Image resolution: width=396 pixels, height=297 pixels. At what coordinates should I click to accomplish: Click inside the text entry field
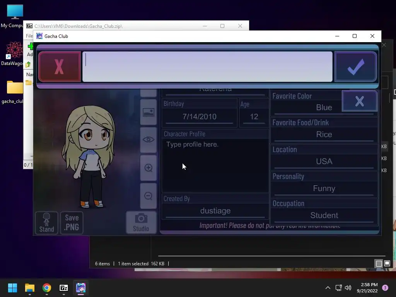tap(207, 67)
